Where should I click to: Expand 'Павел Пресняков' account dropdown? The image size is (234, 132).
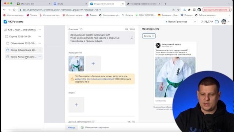click(181, 22)
